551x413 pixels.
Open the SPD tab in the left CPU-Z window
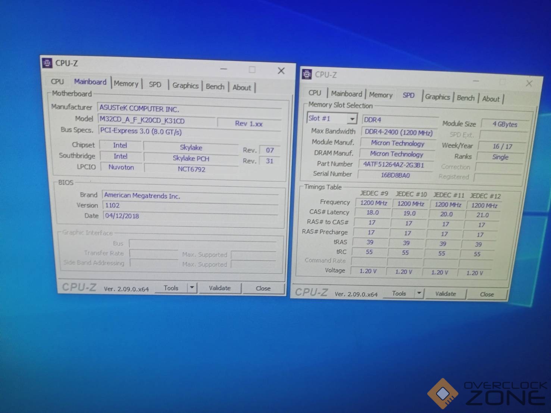pyautogui.click(x=155, y=85)
